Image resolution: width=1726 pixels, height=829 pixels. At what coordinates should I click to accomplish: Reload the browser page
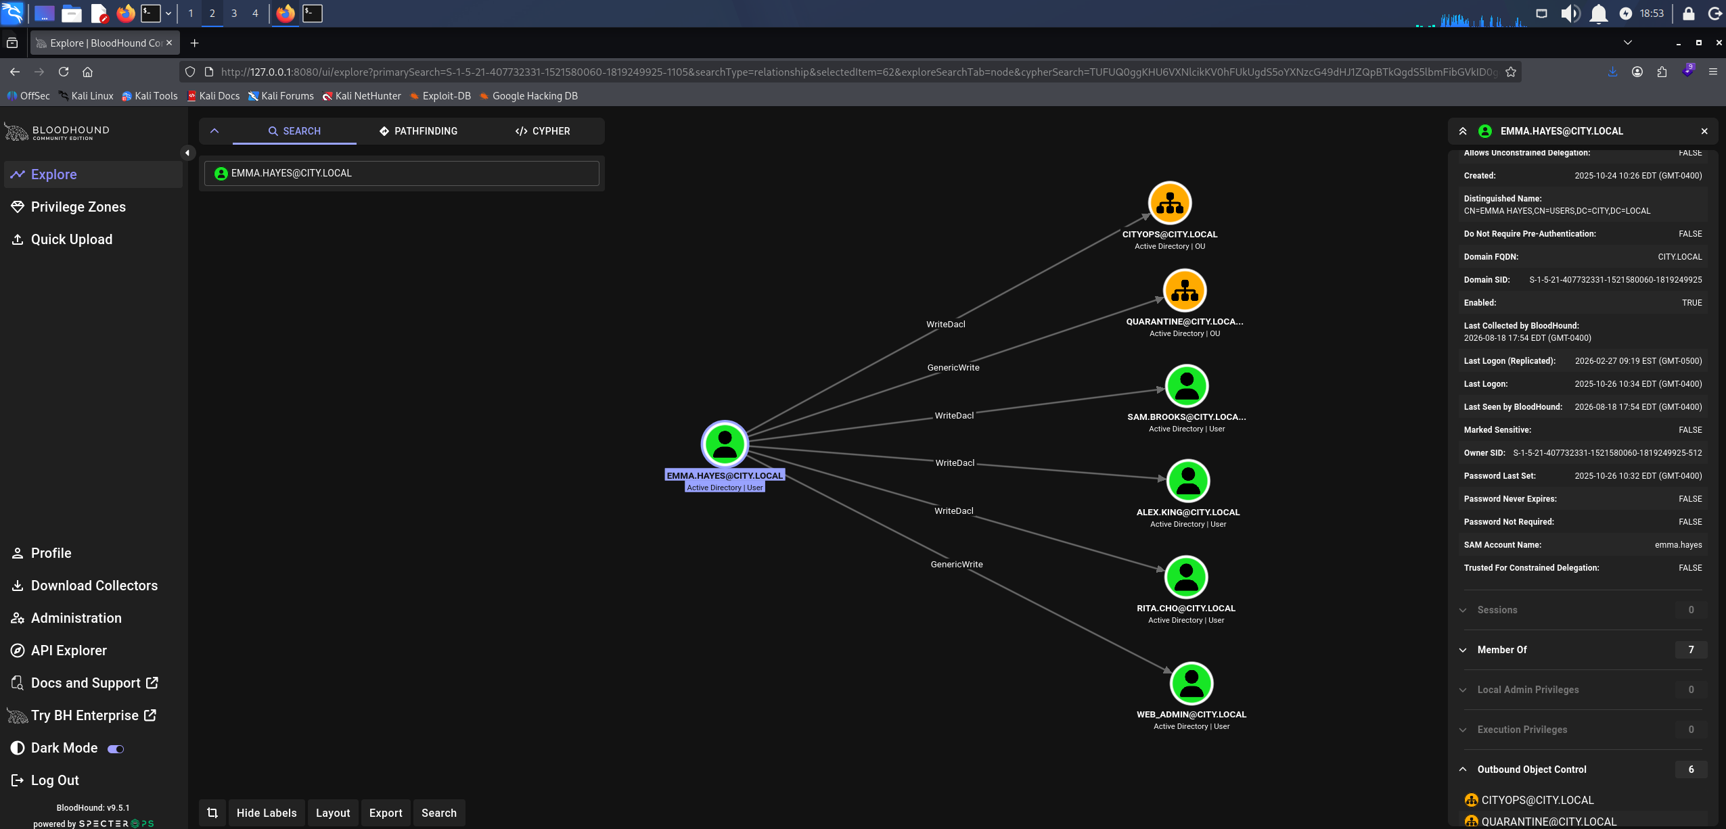pos(64,72)
